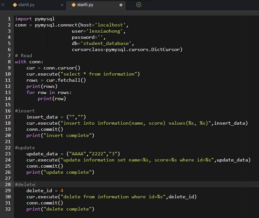Click the 'delete from information' query string

(113, 197)
